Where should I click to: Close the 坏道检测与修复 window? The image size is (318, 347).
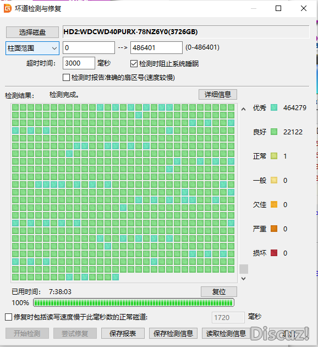tap(304, 8)
